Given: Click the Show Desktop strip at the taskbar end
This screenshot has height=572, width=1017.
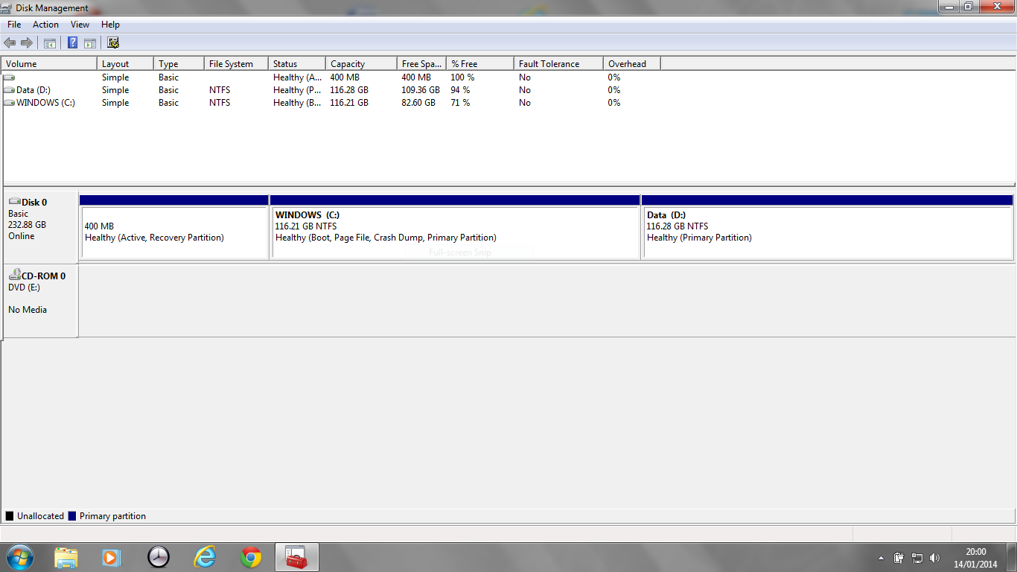Looking at the screenshot, I should coord(1011,557).
